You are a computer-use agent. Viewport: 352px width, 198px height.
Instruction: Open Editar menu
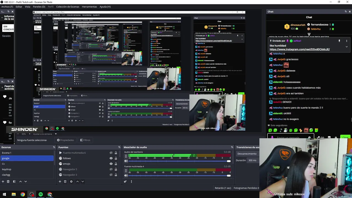19,7
